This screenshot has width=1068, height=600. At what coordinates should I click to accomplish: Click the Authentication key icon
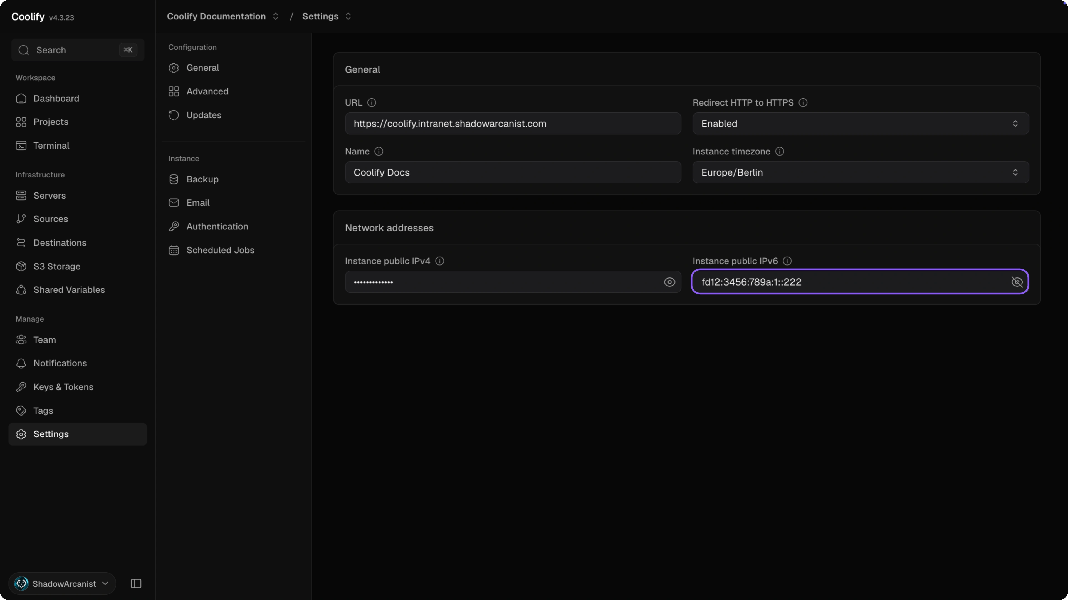[x=174, y=226]
